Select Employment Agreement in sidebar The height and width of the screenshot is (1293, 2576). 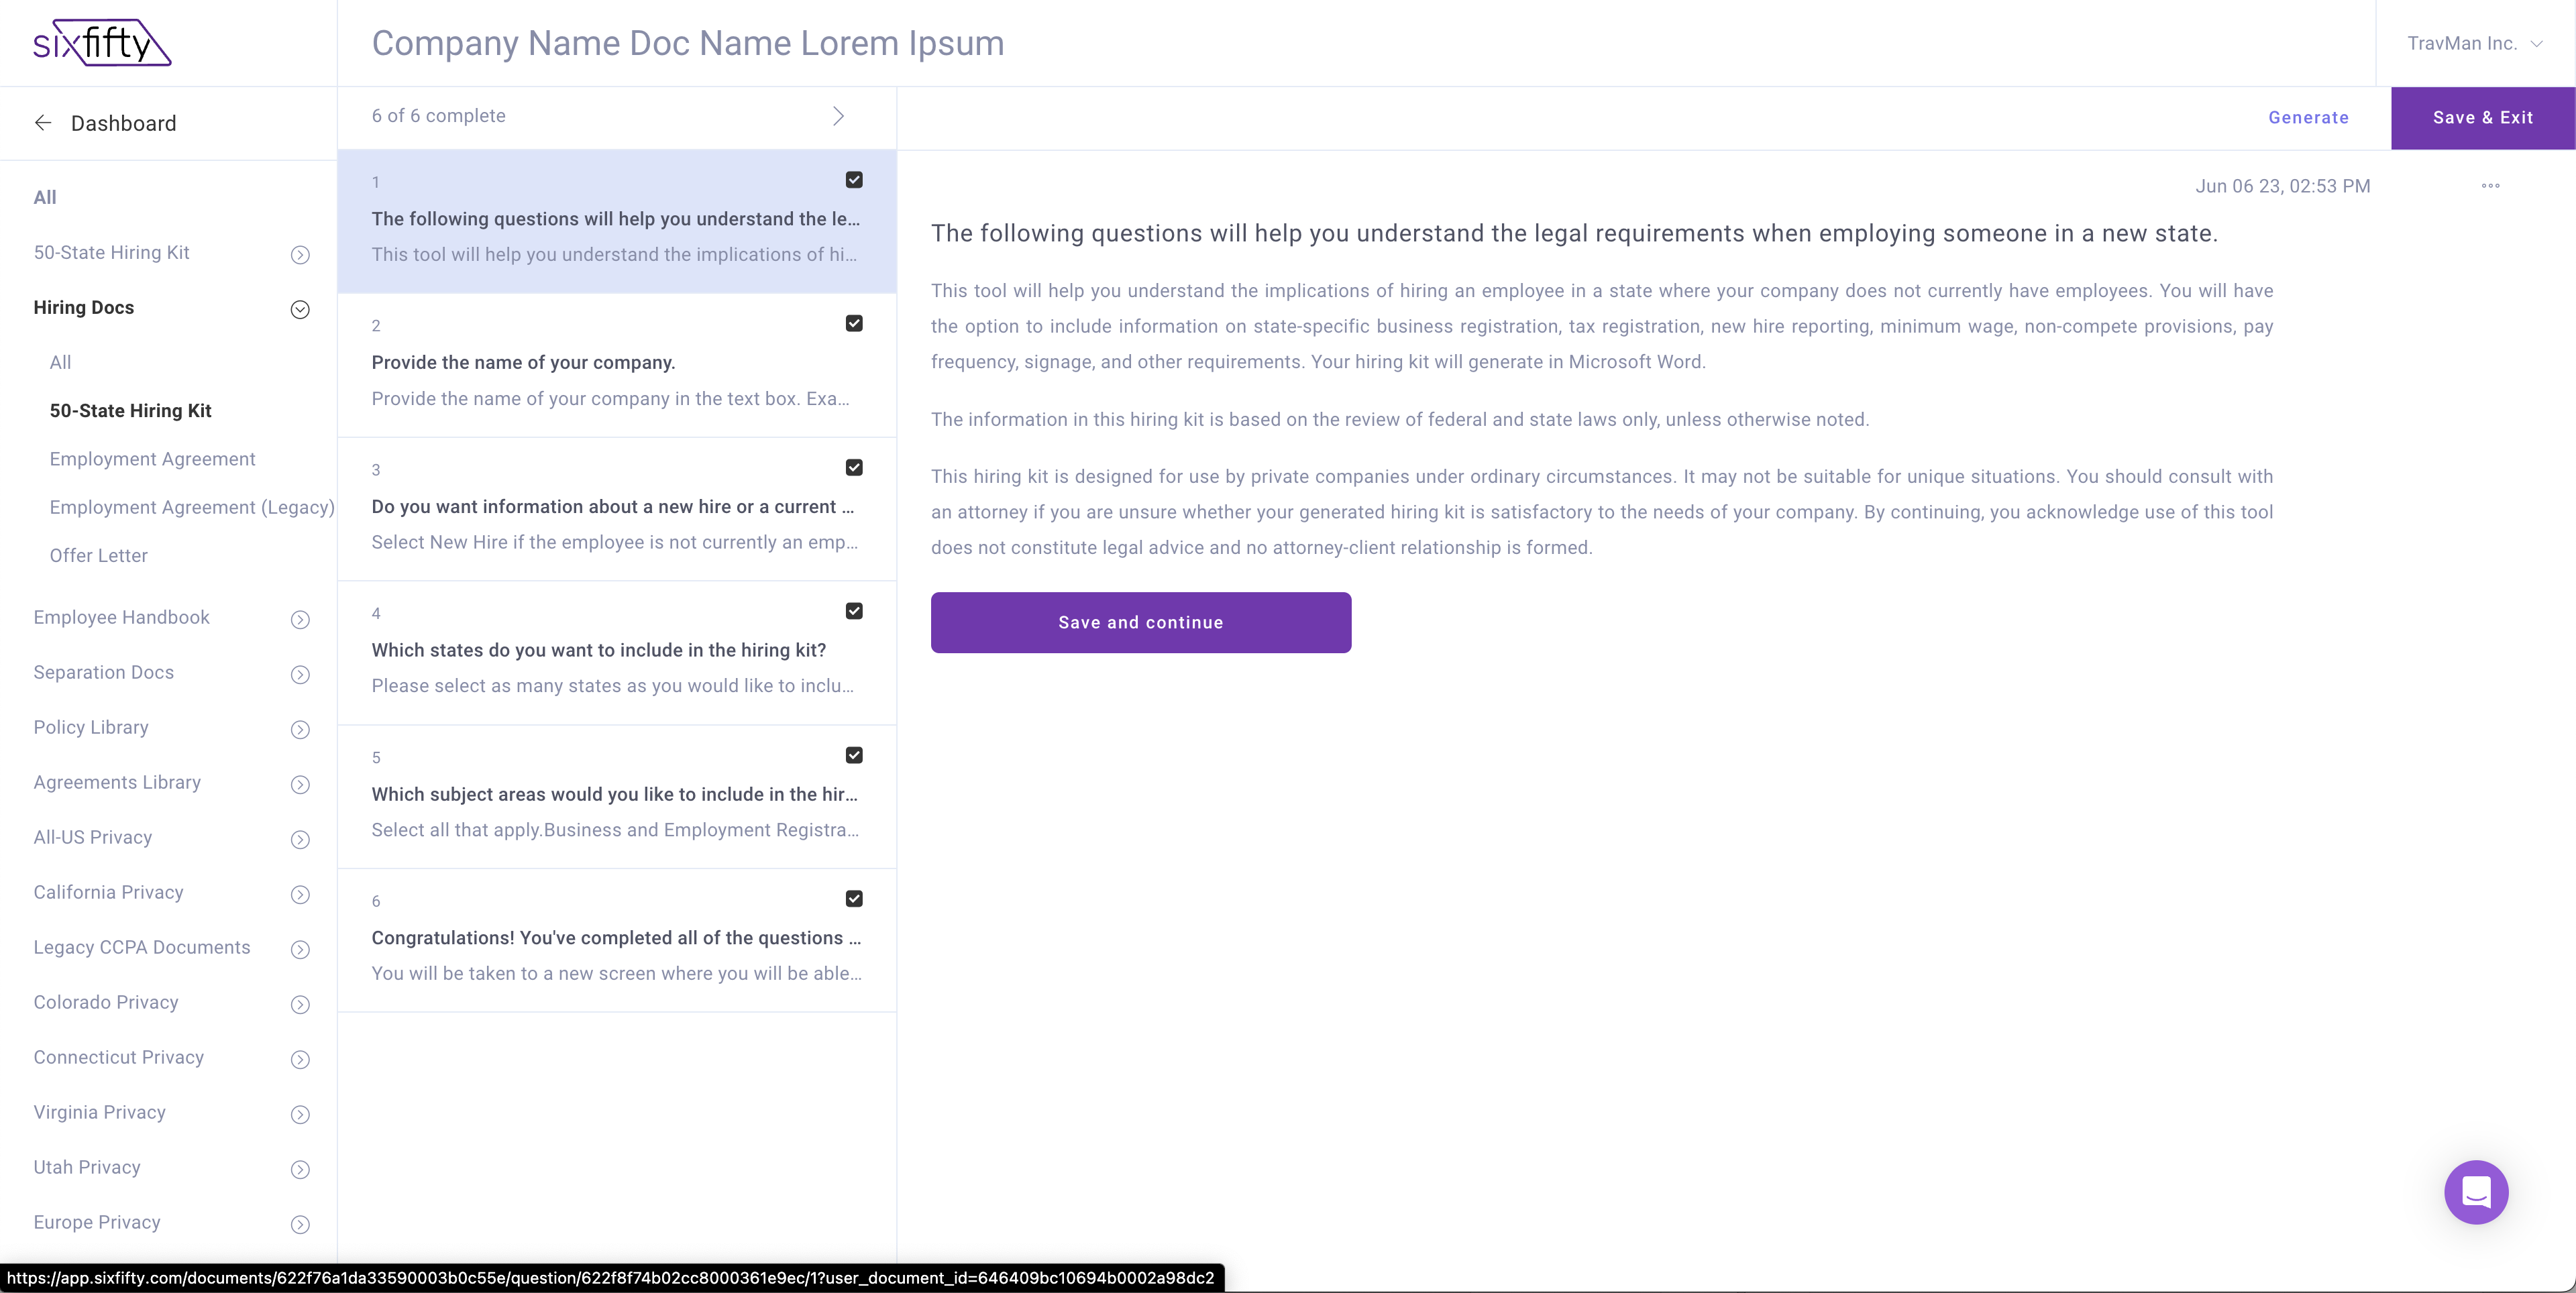coord(152,459)
